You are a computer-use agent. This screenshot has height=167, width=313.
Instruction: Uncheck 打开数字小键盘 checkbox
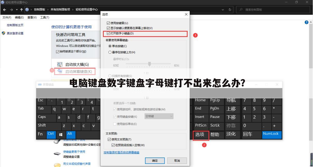(108, 33)
